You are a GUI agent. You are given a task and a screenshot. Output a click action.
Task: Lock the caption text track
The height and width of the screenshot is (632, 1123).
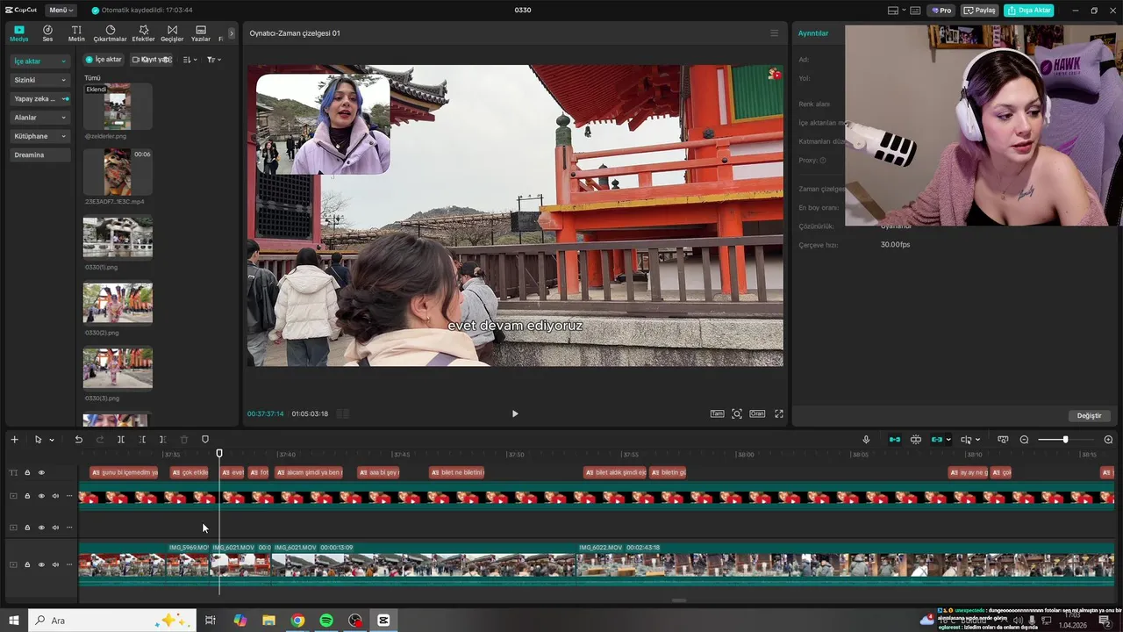click(27, 472)
